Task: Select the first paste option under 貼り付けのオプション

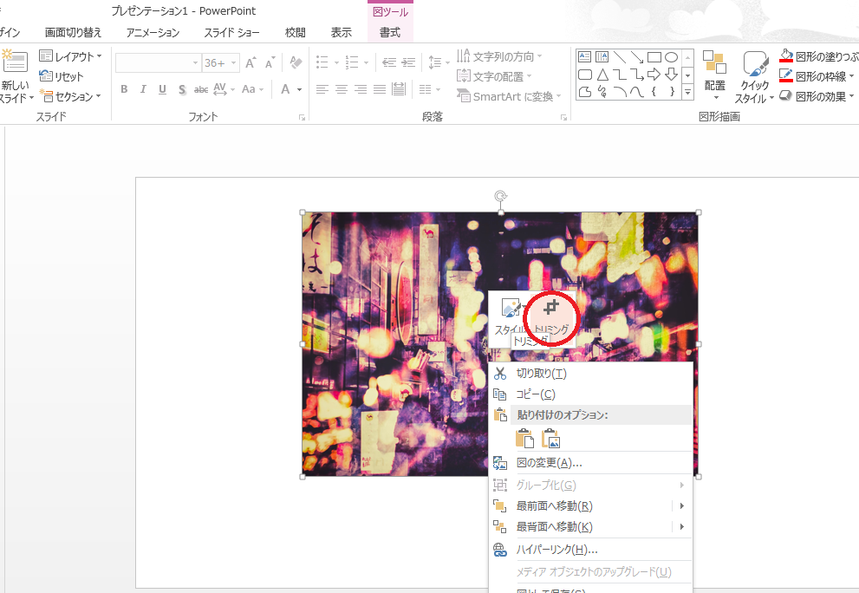Action: (x=524, y=438)
